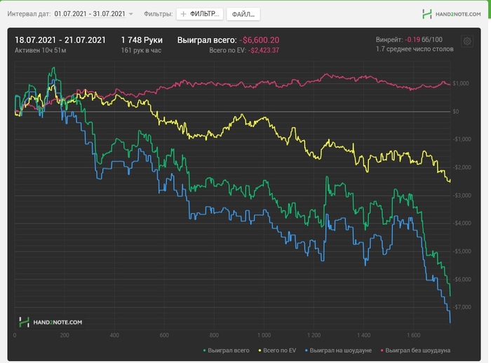Toggle the Выиграл всего legend series

226,350
